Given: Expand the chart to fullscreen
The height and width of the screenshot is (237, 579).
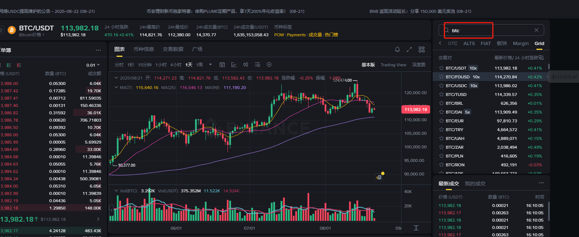Looking at the screenshot, I should [x=410, y=49].
